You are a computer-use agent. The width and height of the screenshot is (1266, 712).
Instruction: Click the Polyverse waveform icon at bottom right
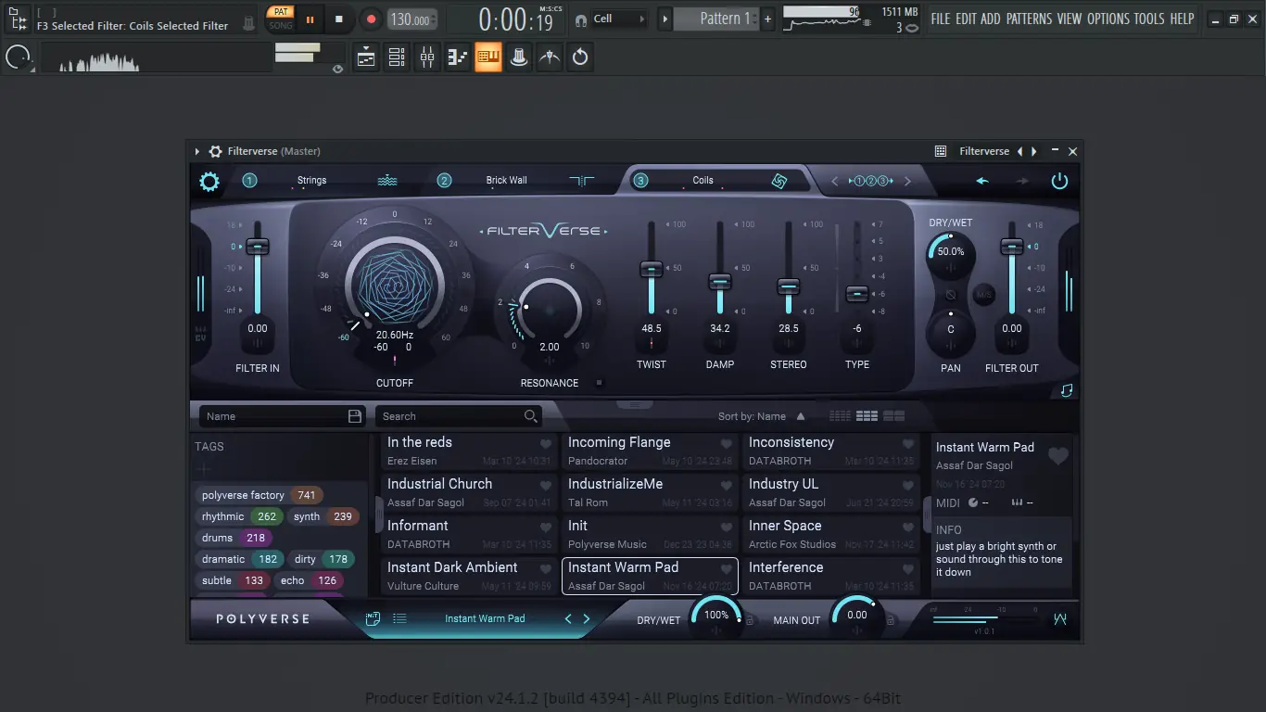click(x=1060, y=619)
